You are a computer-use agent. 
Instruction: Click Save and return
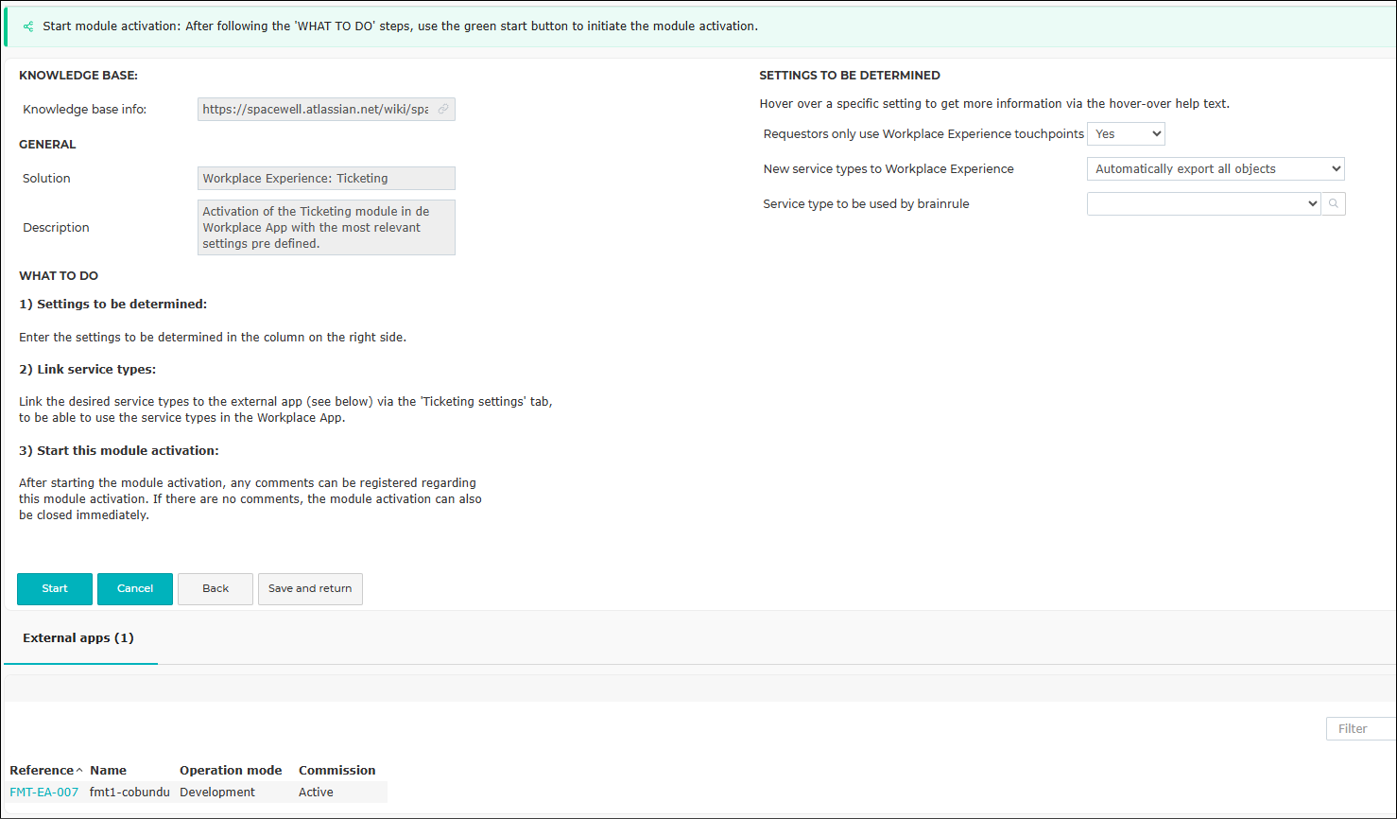point(310,589)
